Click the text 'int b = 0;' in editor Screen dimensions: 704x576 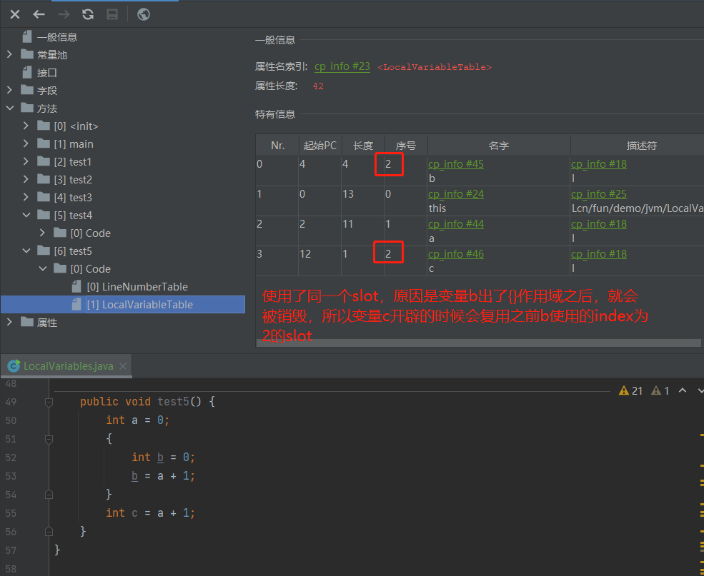164,458
